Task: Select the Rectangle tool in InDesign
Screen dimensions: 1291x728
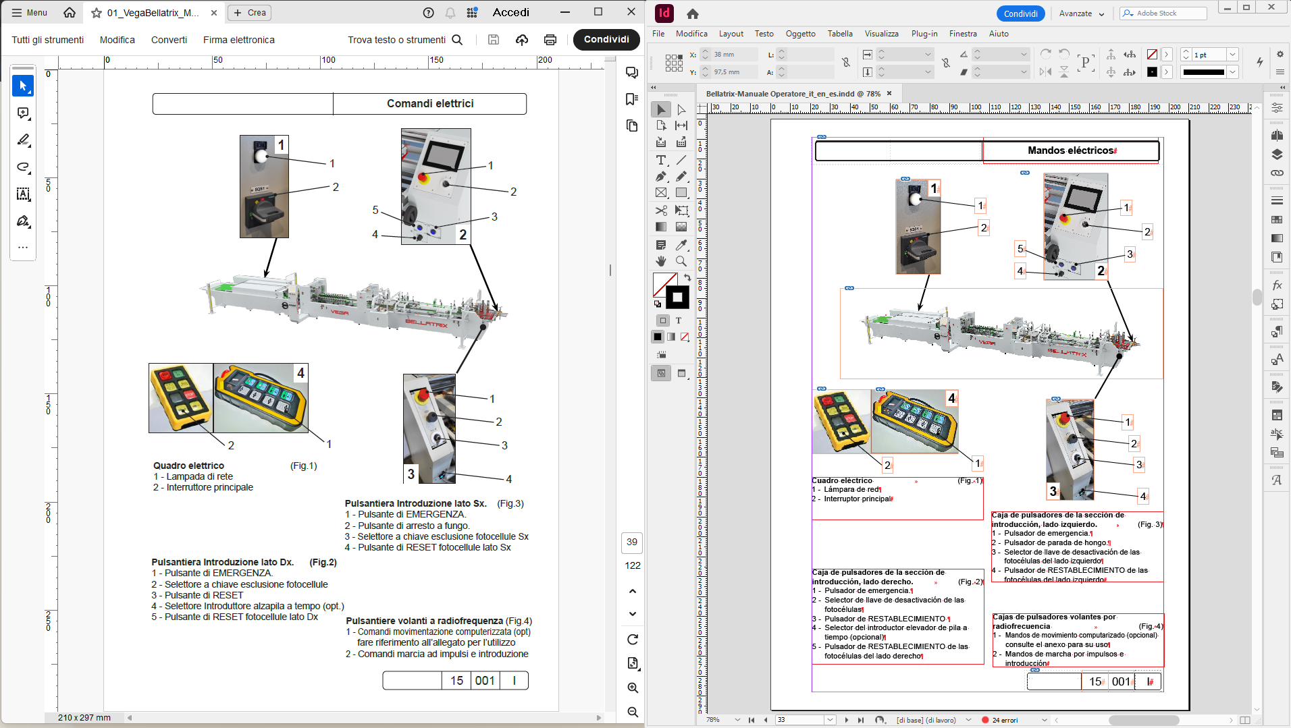Action: click(x=681, y=193)
